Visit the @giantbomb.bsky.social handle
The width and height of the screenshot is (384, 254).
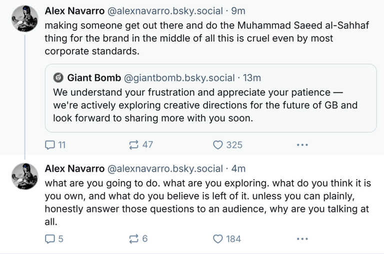(x=178, y=78)
